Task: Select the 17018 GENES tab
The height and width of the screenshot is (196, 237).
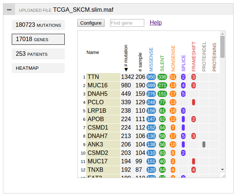Action: point(38,39)
